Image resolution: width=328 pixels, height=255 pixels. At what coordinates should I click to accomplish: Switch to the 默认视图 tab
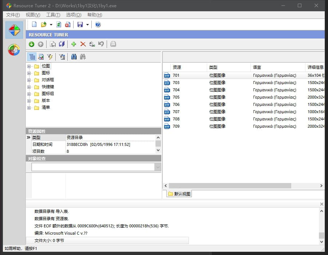(x=179, y=194)
